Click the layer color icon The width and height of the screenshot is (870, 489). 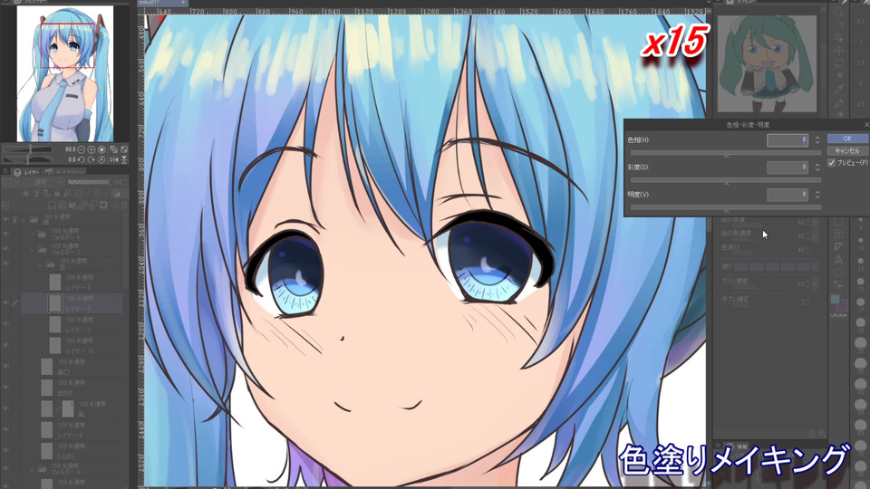click(x=117, y=192)
